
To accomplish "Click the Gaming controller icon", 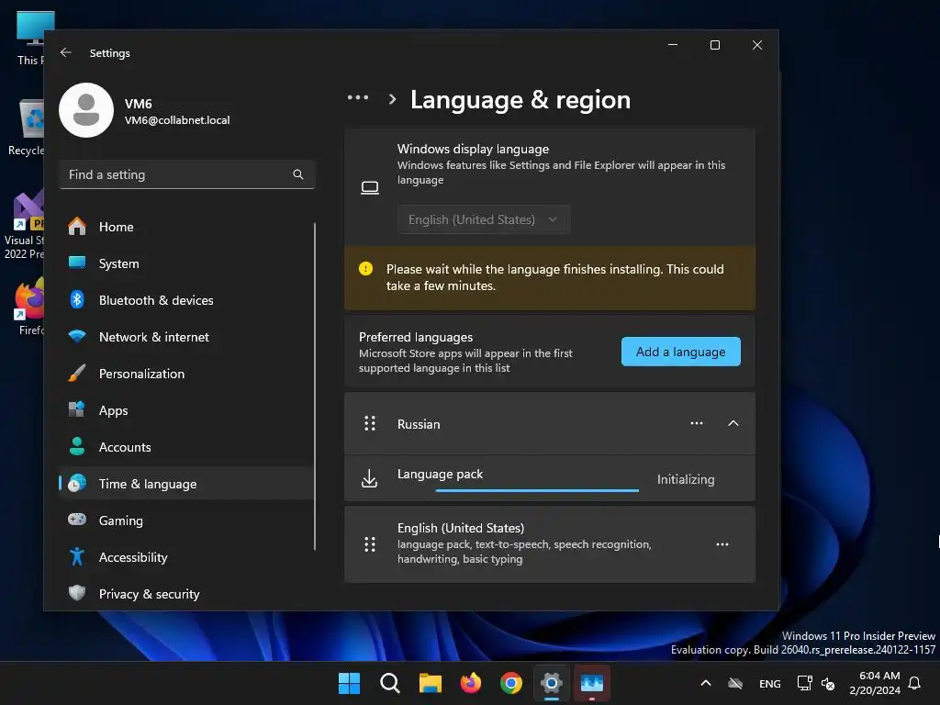I will tap(77, 520).
